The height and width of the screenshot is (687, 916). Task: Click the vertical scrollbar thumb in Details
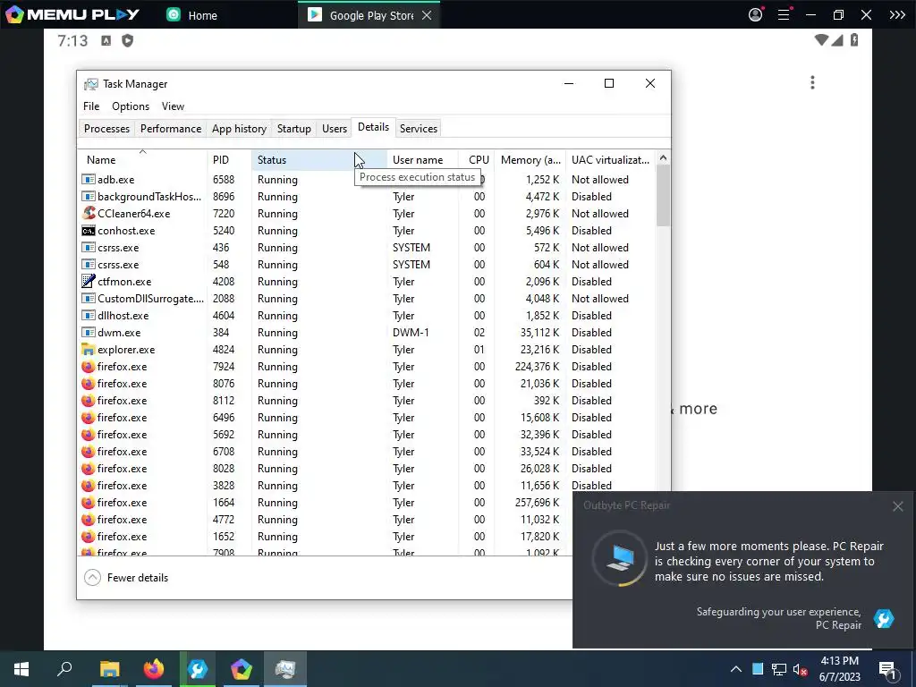click(x=663, y=195)
